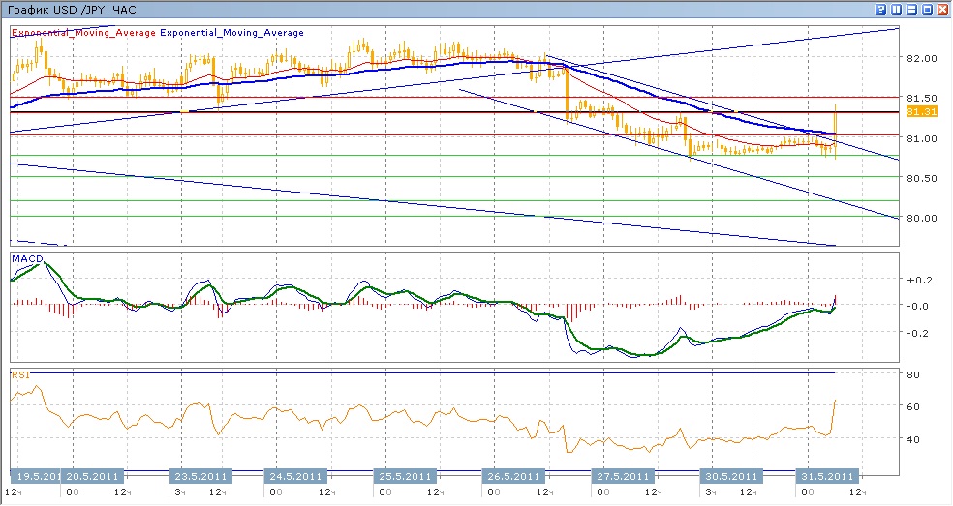Select the blue Exponential_Moving_Average label
This screenshot has height=506, width=953.
[231, 32]
